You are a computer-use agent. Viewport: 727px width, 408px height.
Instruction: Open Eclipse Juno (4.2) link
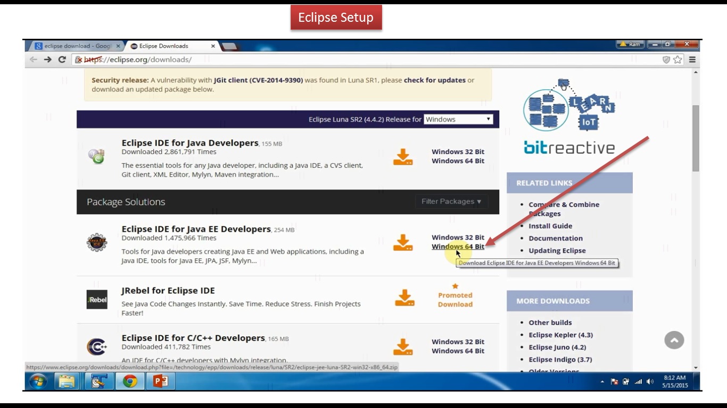click(x=557, y=347)
